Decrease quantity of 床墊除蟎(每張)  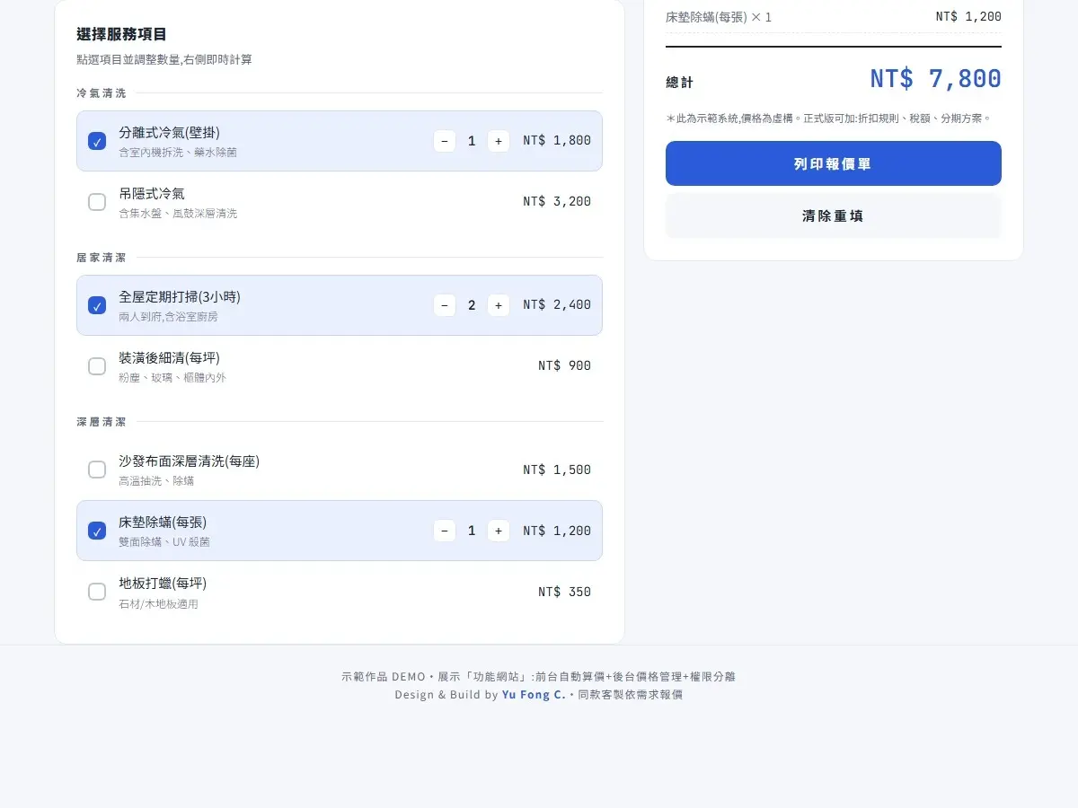coord(445,531)
